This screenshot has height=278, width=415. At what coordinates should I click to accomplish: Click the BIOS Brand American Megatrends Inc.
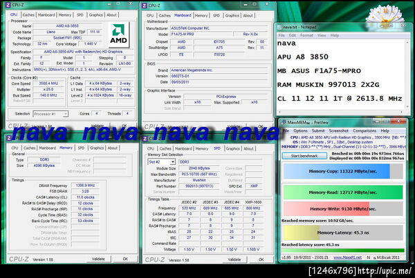coord(219,70)
